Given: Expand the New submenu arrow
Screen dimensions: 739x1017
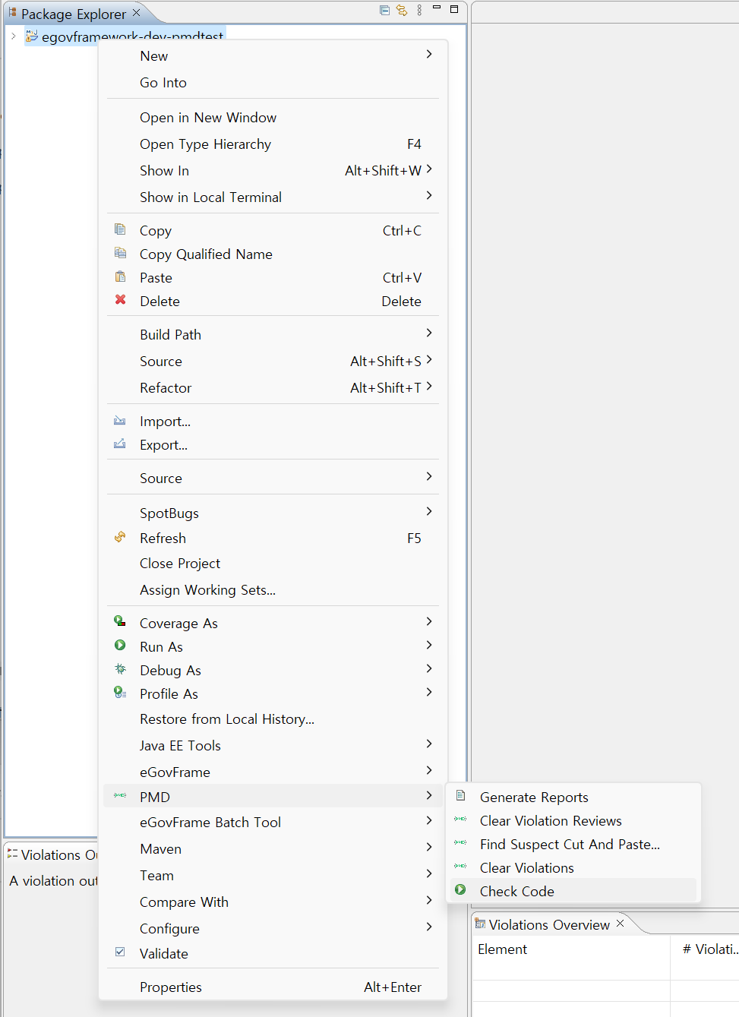Looking at the screenshot, I should coord(429,55).
